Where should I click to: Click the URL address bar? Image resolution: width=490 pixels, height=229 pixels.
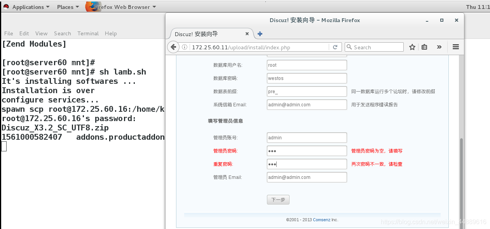[x=259, y=47]
